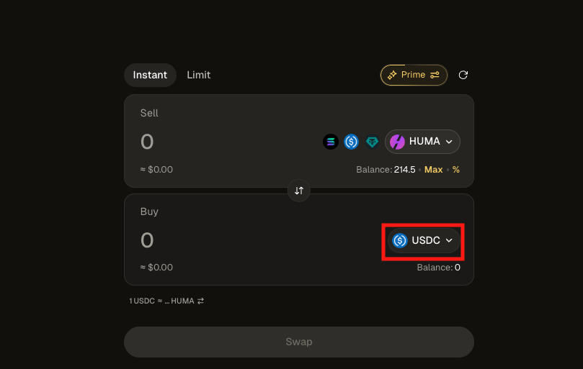Image resolution: width=583 pixels, height=369 pixels.
Task: Invert the USDC/HUMA rate direction icon
Action: coord(200,301)
